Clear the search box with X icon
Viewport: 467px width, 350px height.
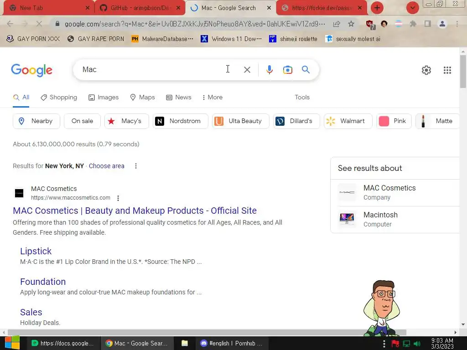pyautogui.click(x=247, y=70)
